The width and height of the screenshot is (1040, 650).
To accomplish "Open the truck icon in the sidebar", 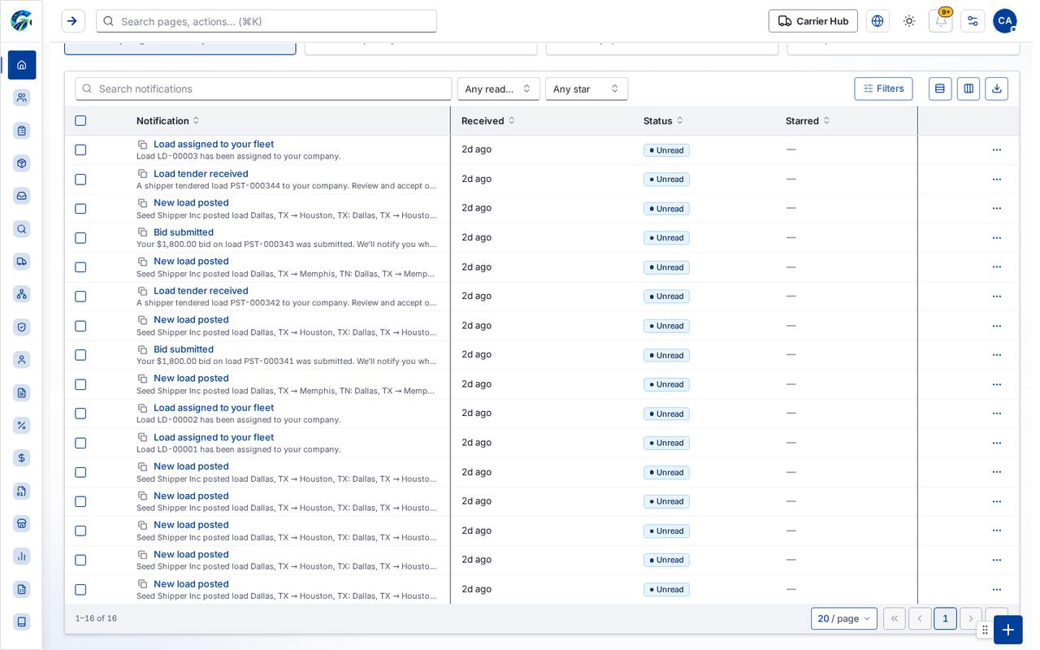I will (x=22, y=261).
